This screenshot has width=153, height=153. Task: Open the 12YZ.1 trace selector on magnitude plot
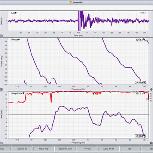point(140,93)
